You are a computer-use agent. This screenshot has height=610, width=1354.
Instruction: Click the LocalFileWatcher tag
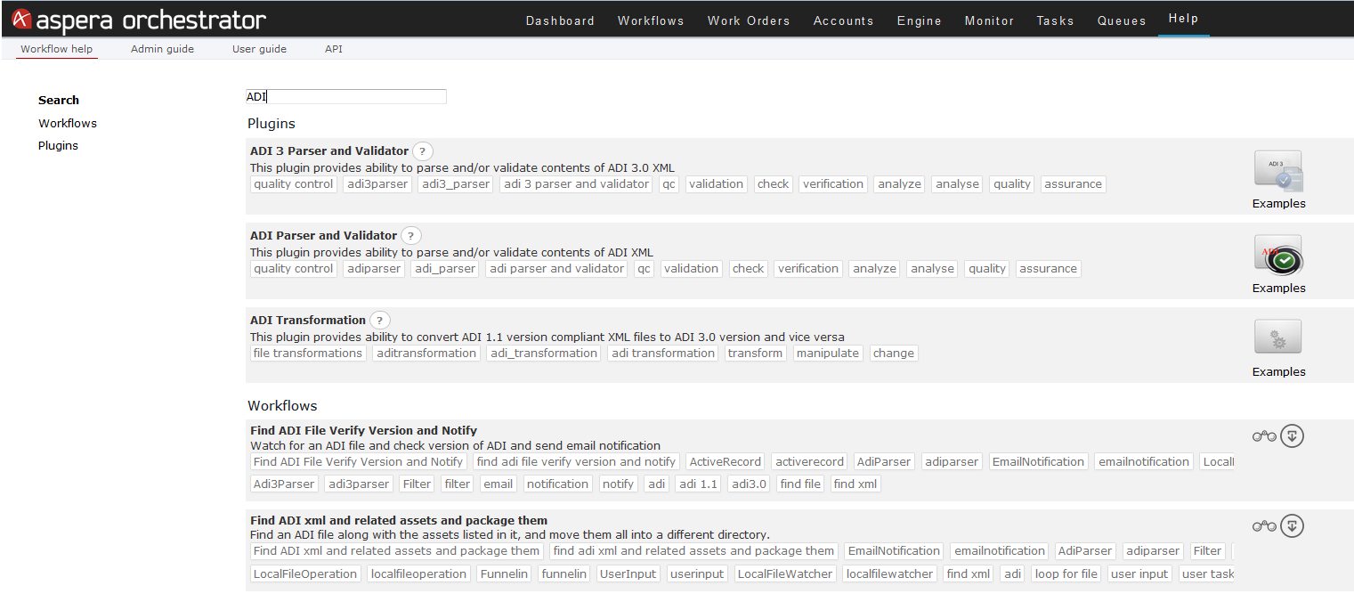[x=785, y=574]
